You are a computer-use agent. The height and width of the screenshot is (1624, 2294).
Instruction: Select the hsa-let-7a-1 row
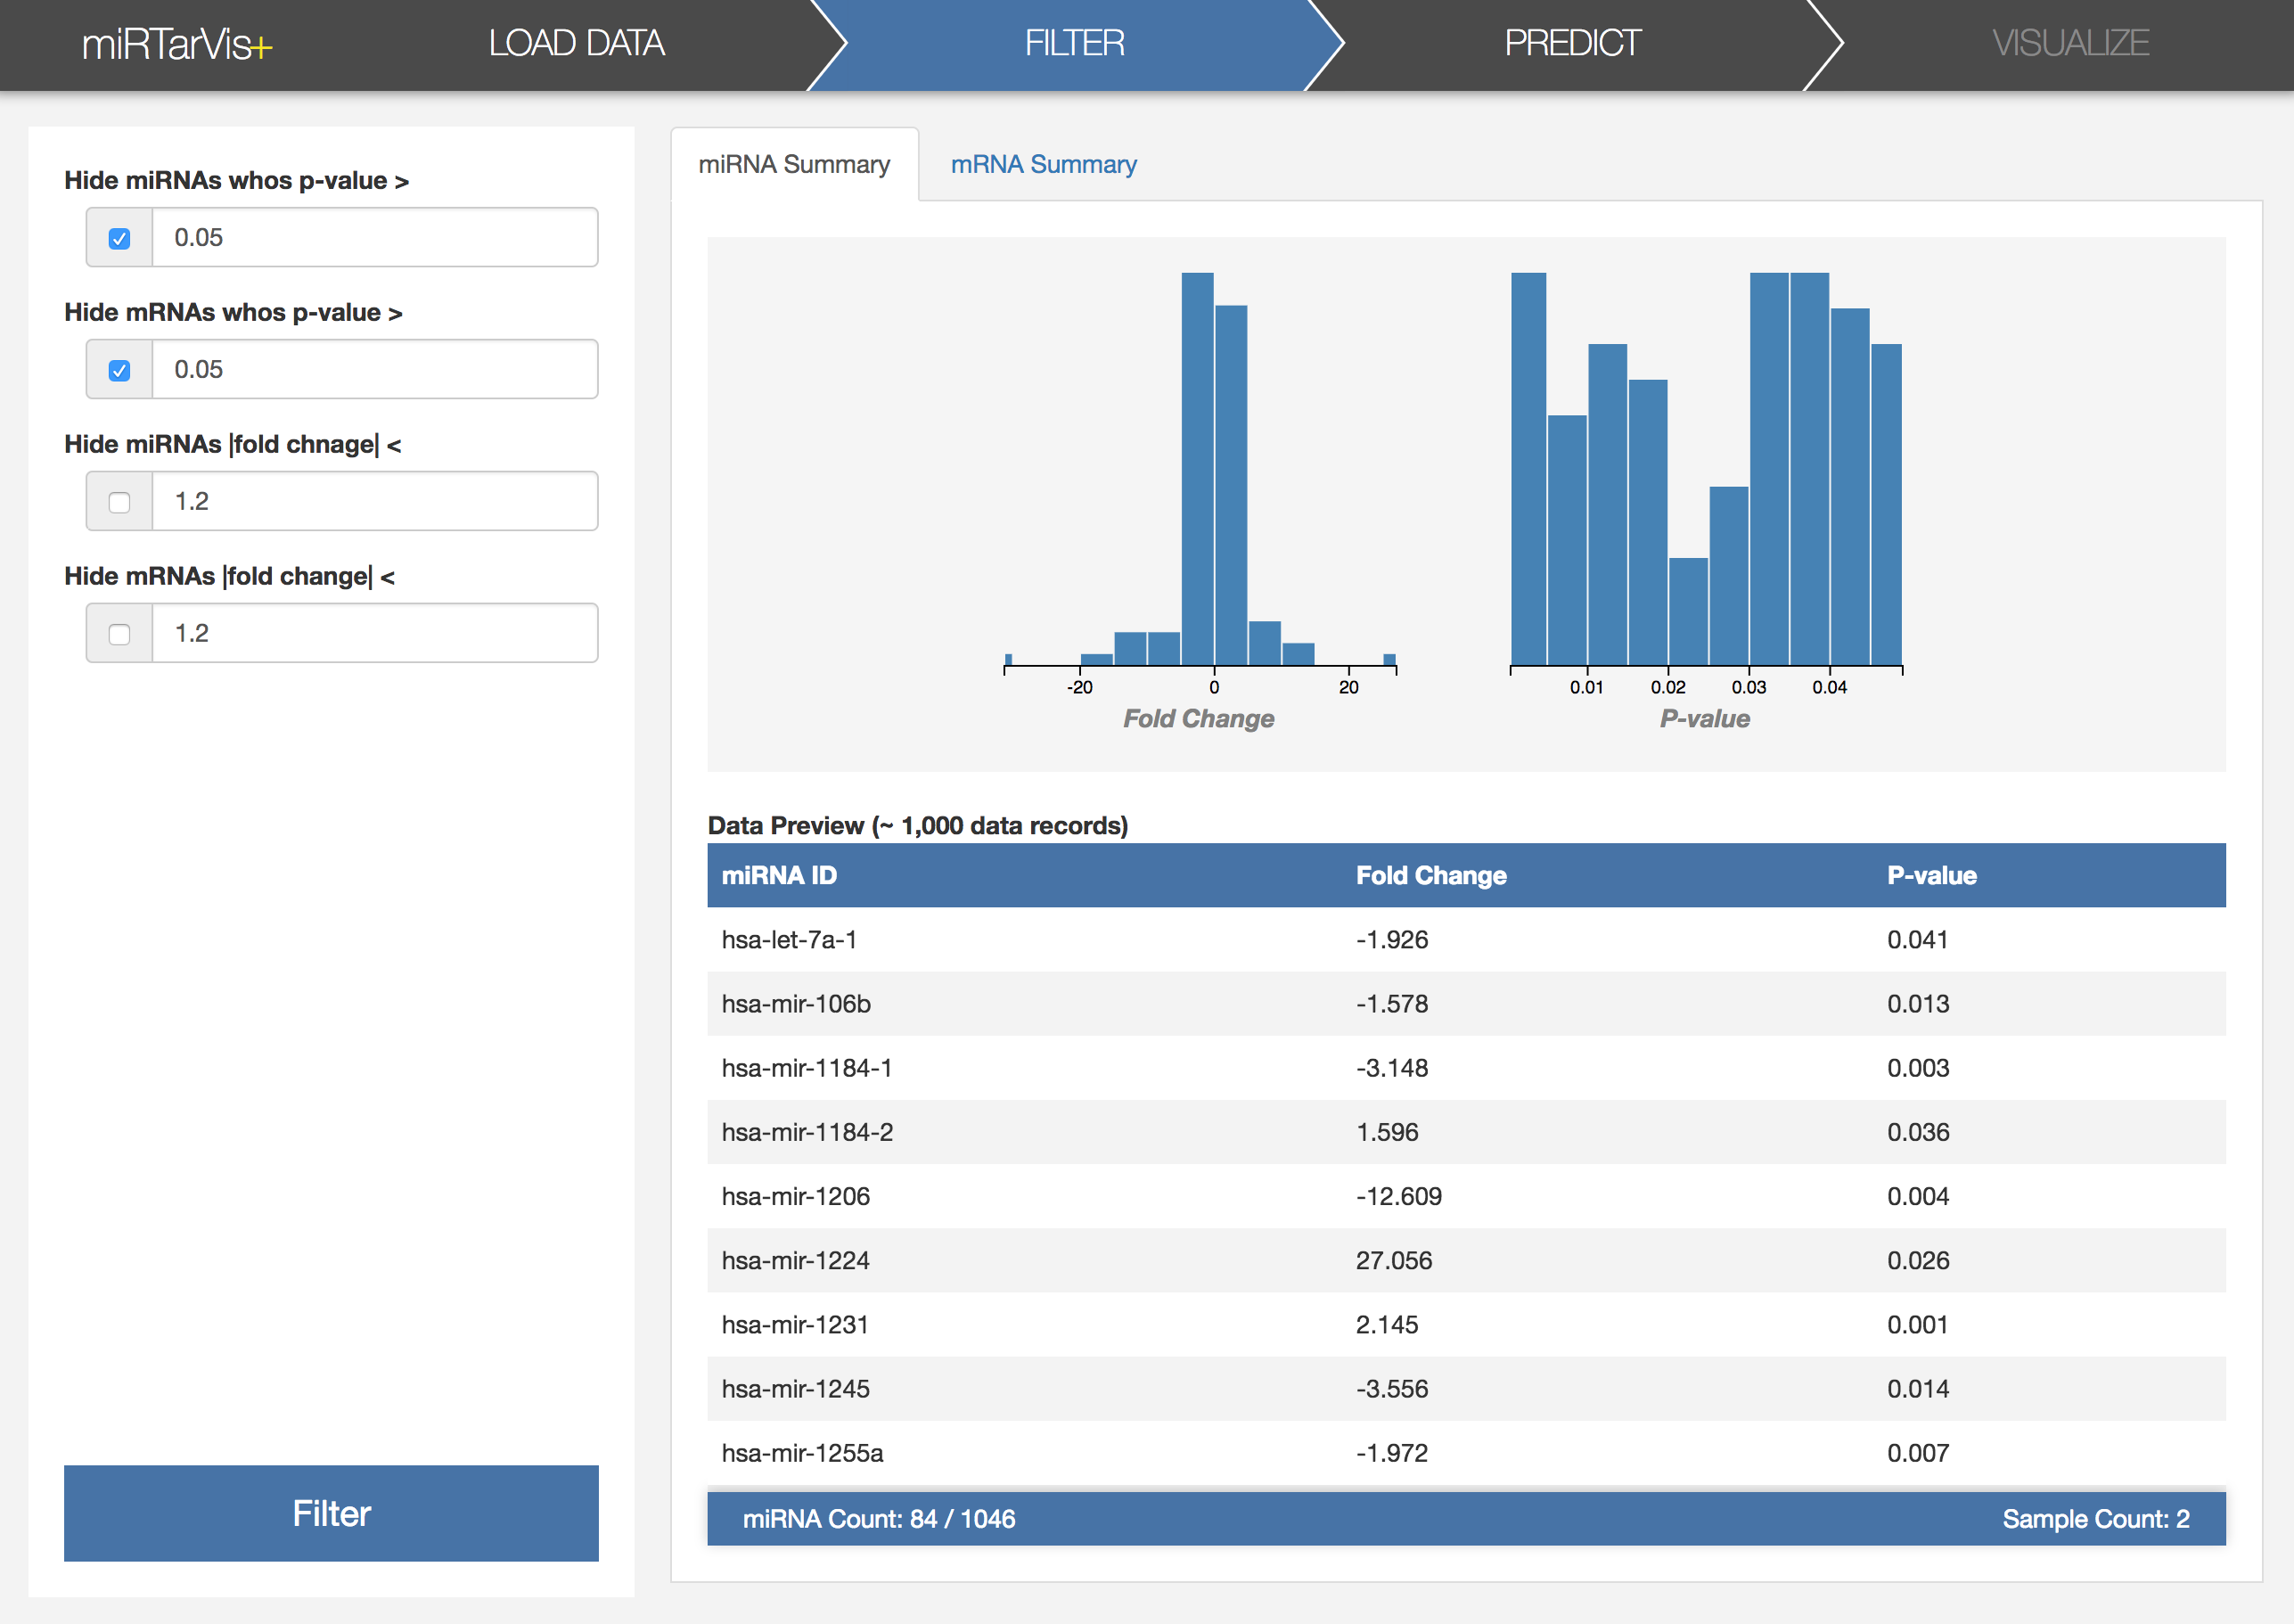(x=1466, y=939)
